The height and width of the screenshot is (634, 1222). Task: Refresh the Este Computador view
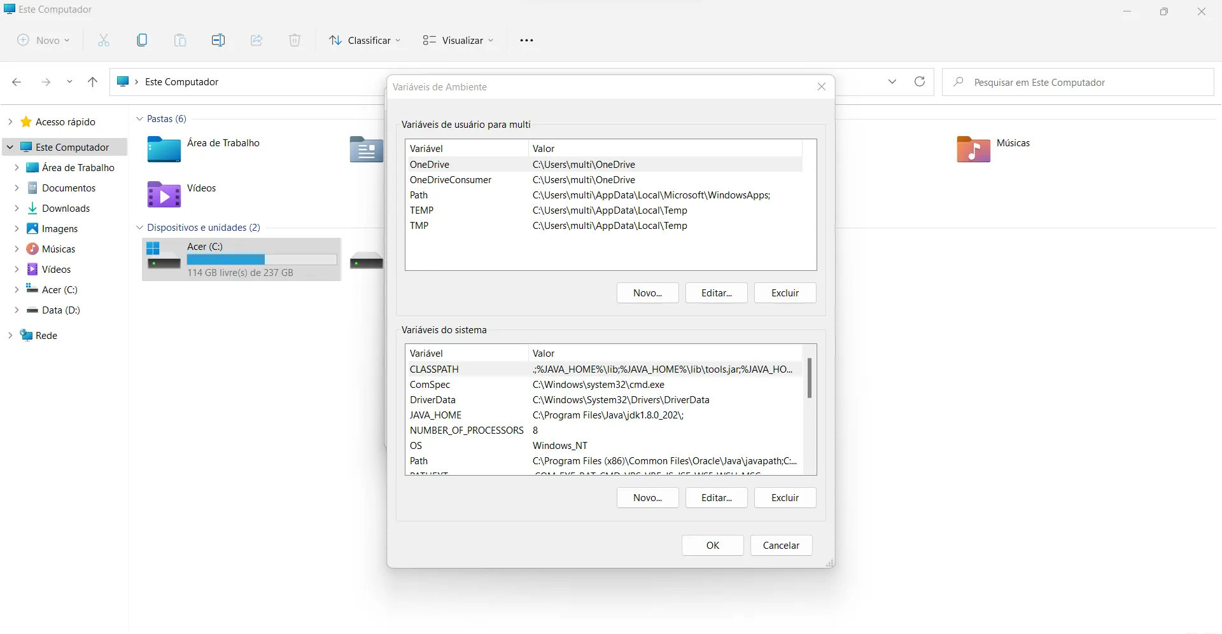point(920,81)
